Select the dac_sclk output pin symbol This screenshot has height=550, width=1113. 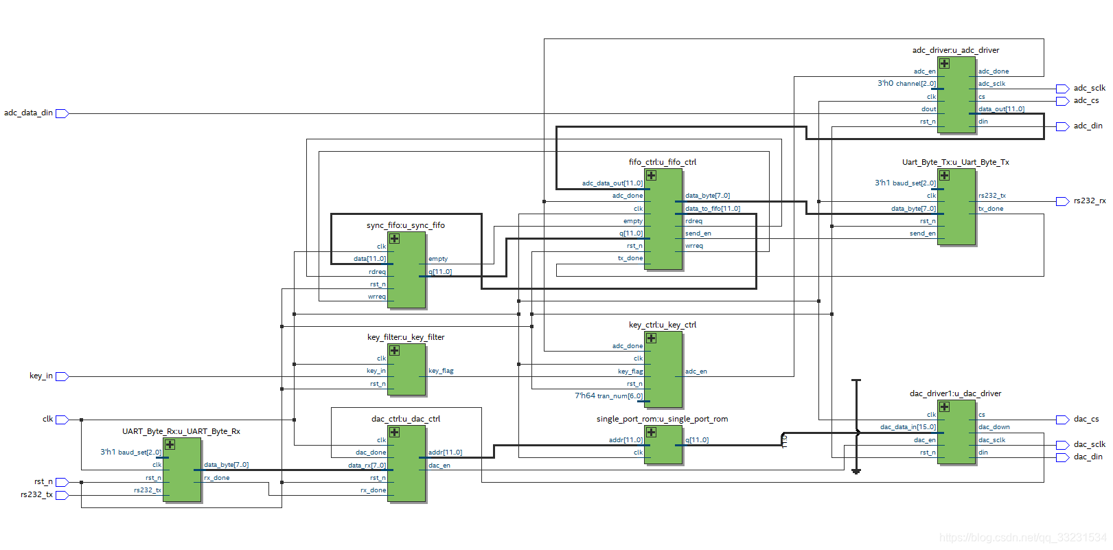1062,445
